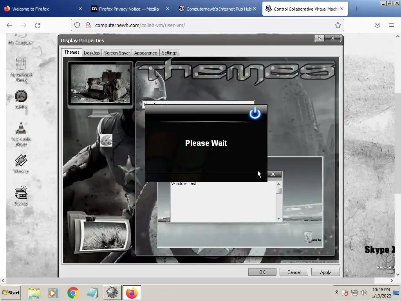Image resolution: width=401 pixels, height=301 pixels.
Task: Open the file explorer taskbar icon
Action: point(34,293)
